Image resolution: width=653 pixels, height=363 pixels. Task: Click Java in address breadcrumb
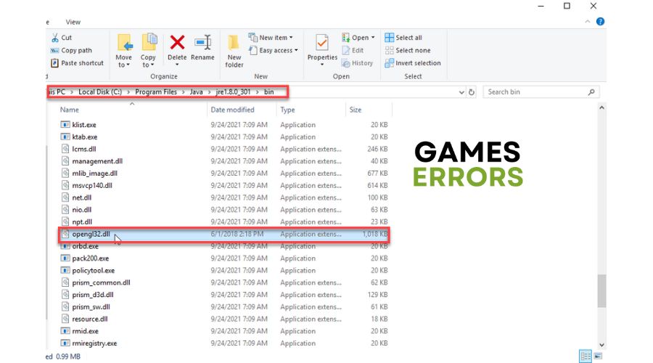196,91
